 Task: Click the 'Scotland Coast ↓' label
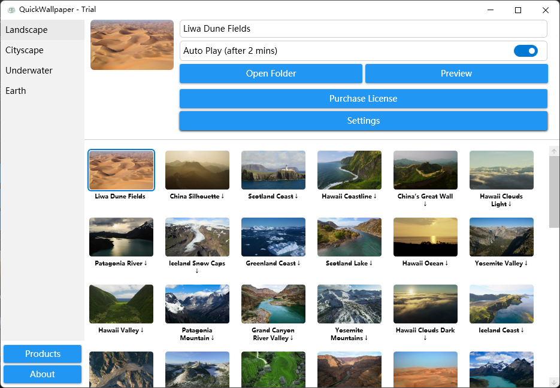click(273, 197)
